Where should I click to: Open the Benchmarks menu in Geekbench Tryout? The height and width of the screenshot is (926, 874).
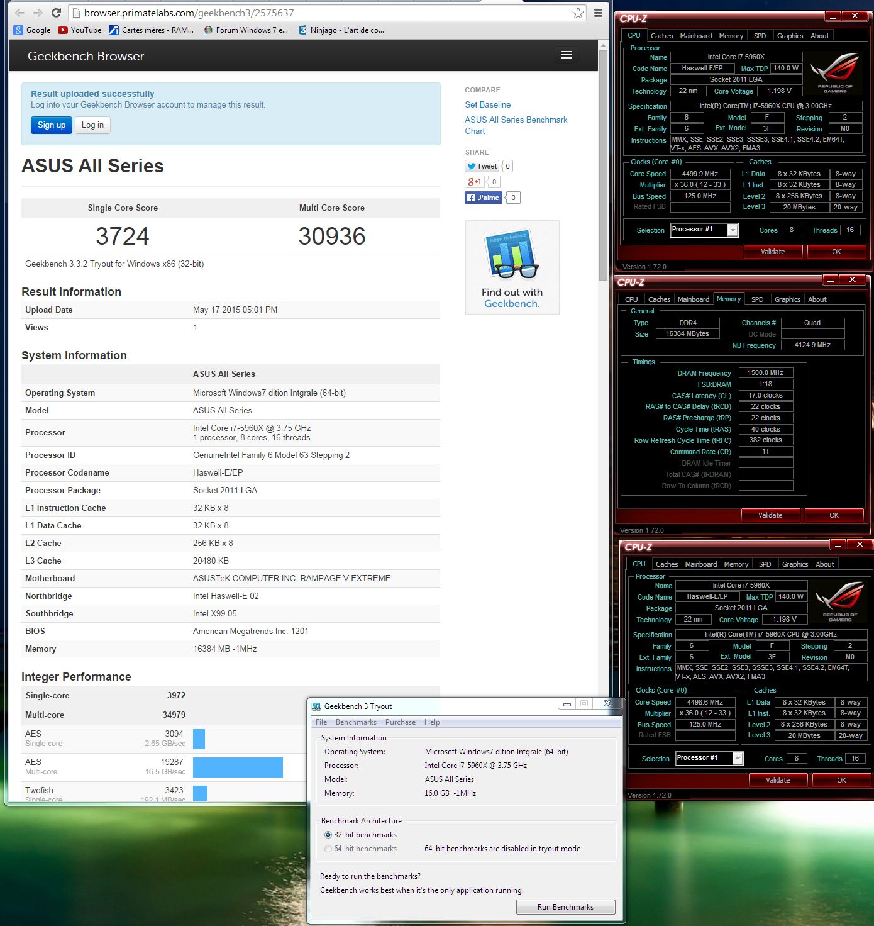356,722
